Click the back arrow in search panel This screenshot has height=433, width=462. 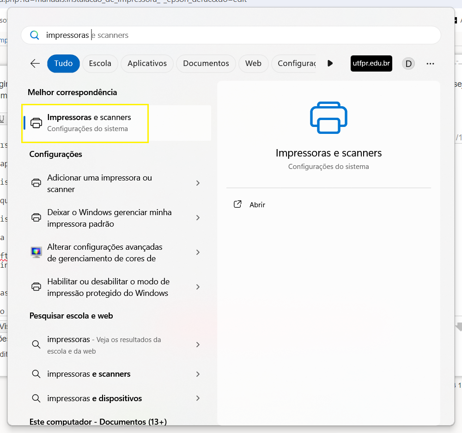[x=35, y=64]
